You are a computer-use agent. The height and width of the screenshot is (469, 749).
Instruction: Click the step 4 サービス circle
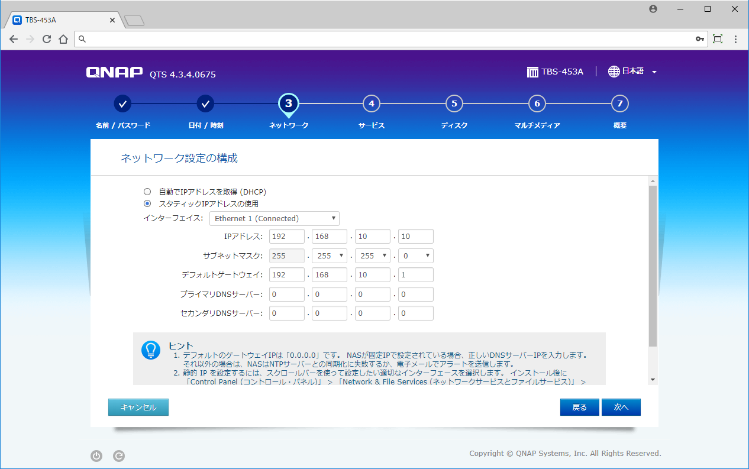point(371,104)
